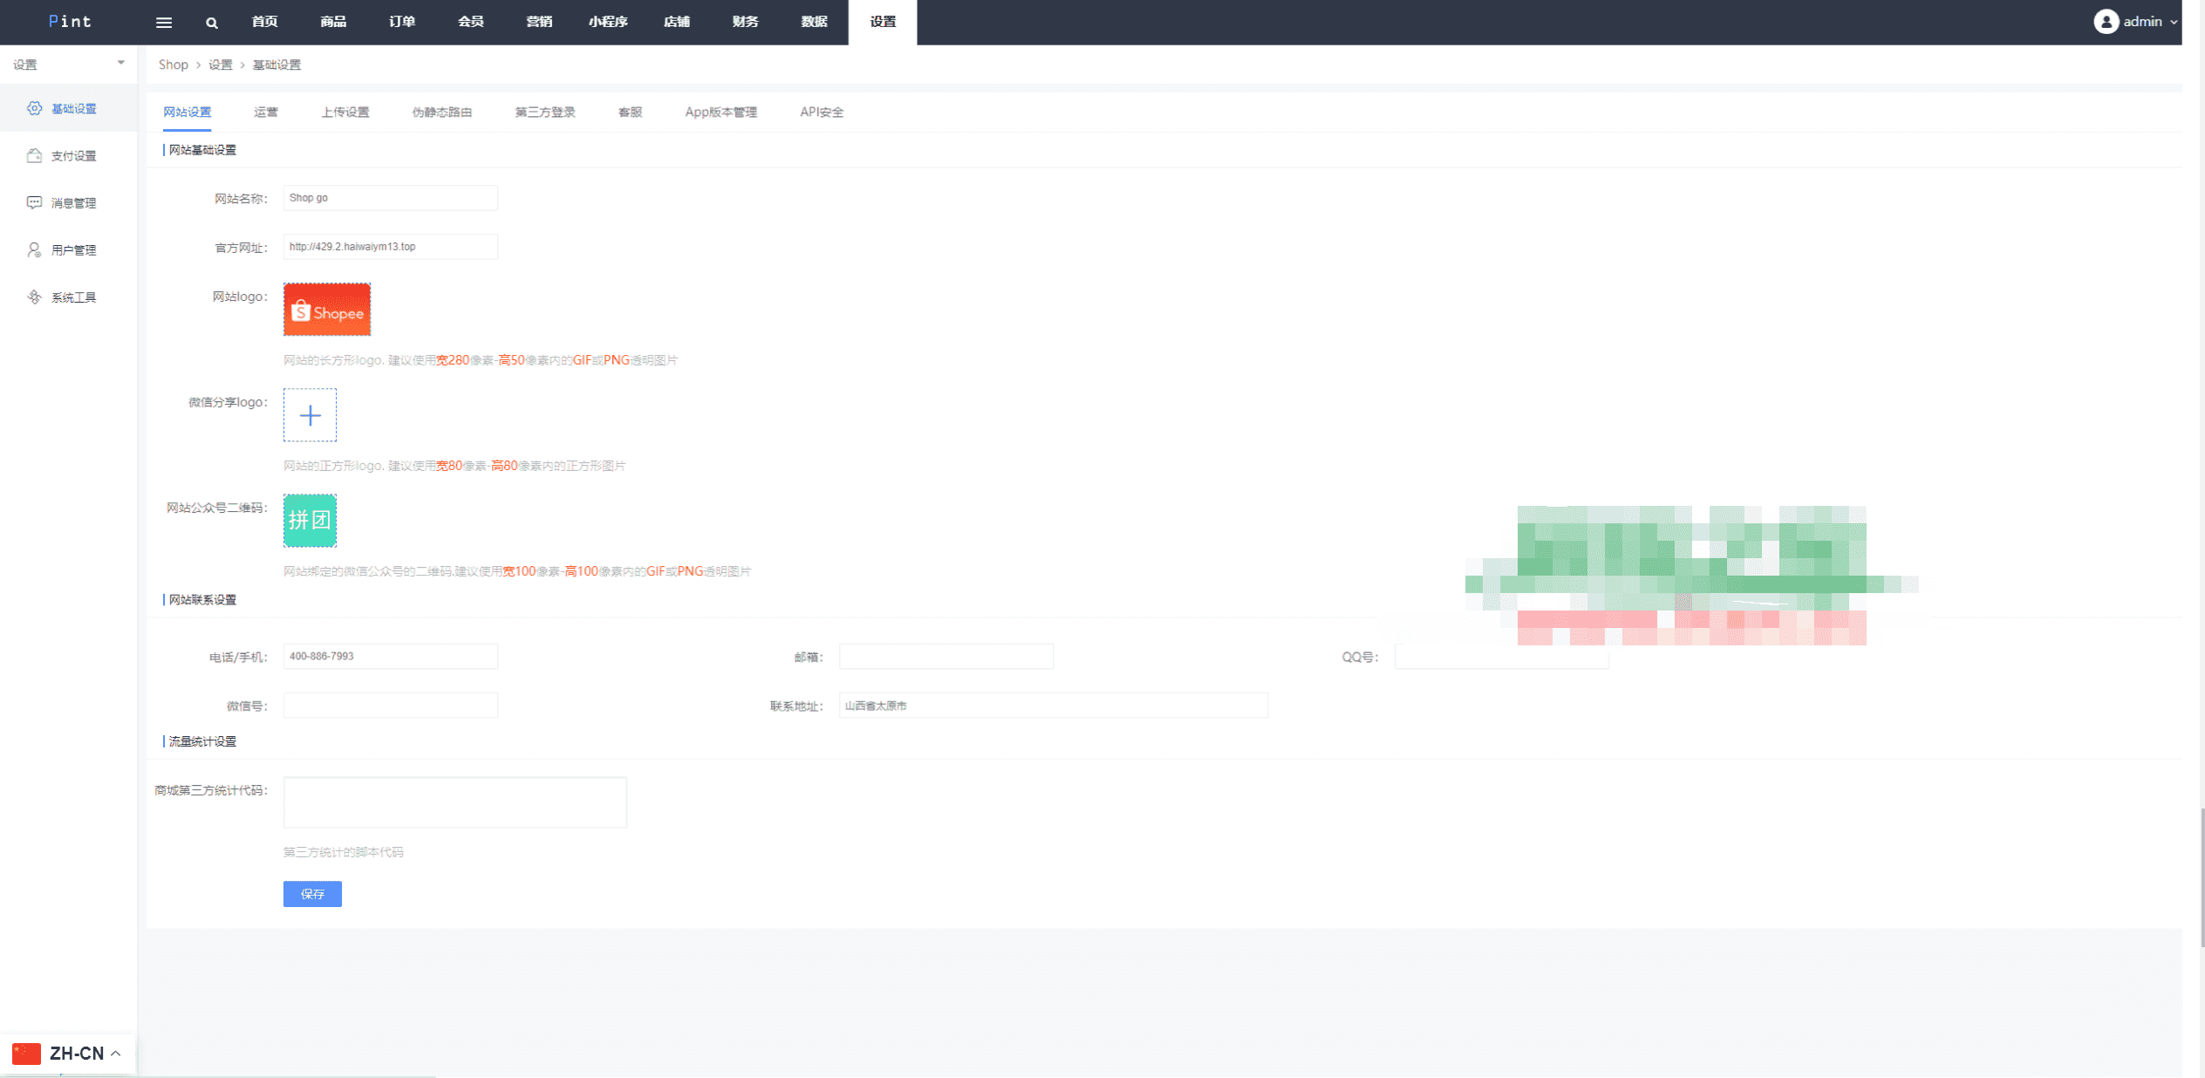Click the Shopee website logo thumbnail
The height and width of the screenshot is (1078, 2205).
(x=327, y=309)
